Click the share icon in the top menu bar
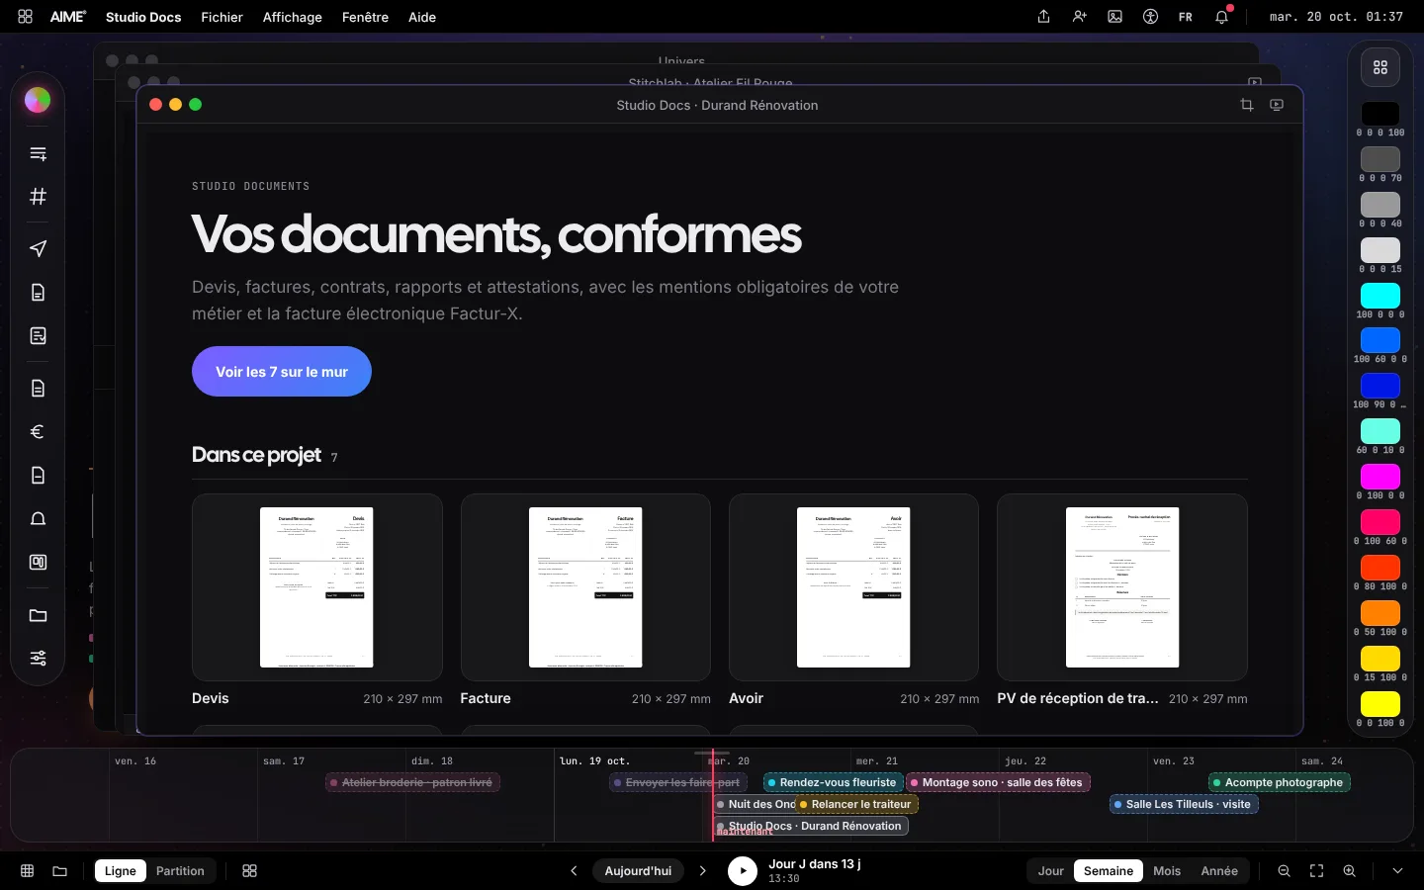The width and height of the screenshot is (1424, 890). coord(1043,17)
